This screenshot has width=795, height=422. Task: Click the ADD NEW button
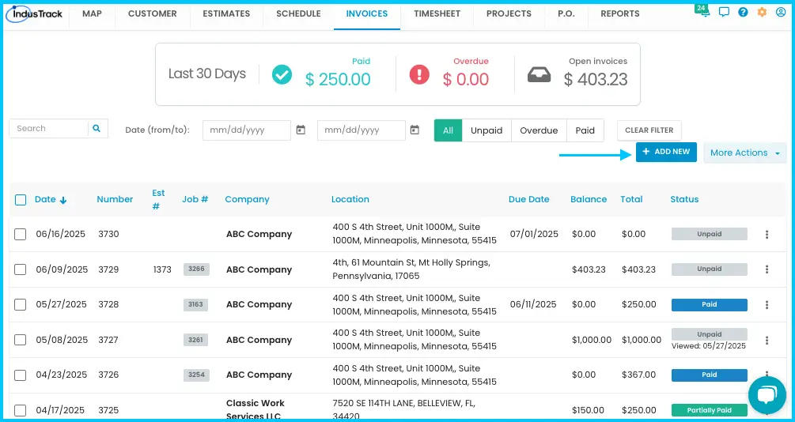[666, 152]
